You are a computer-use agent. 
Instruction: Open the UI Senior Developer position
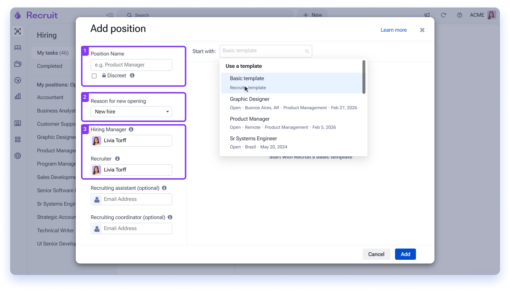[56, 243]
